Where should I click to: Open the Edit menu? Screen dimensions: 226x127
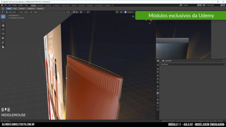click(10, 5)
